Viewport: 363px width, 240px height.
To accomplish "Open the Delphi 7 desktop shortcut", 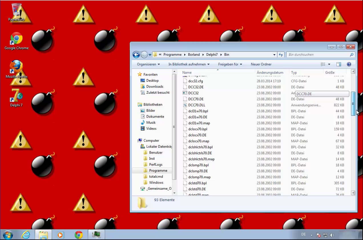I will (x=16, y=97).
